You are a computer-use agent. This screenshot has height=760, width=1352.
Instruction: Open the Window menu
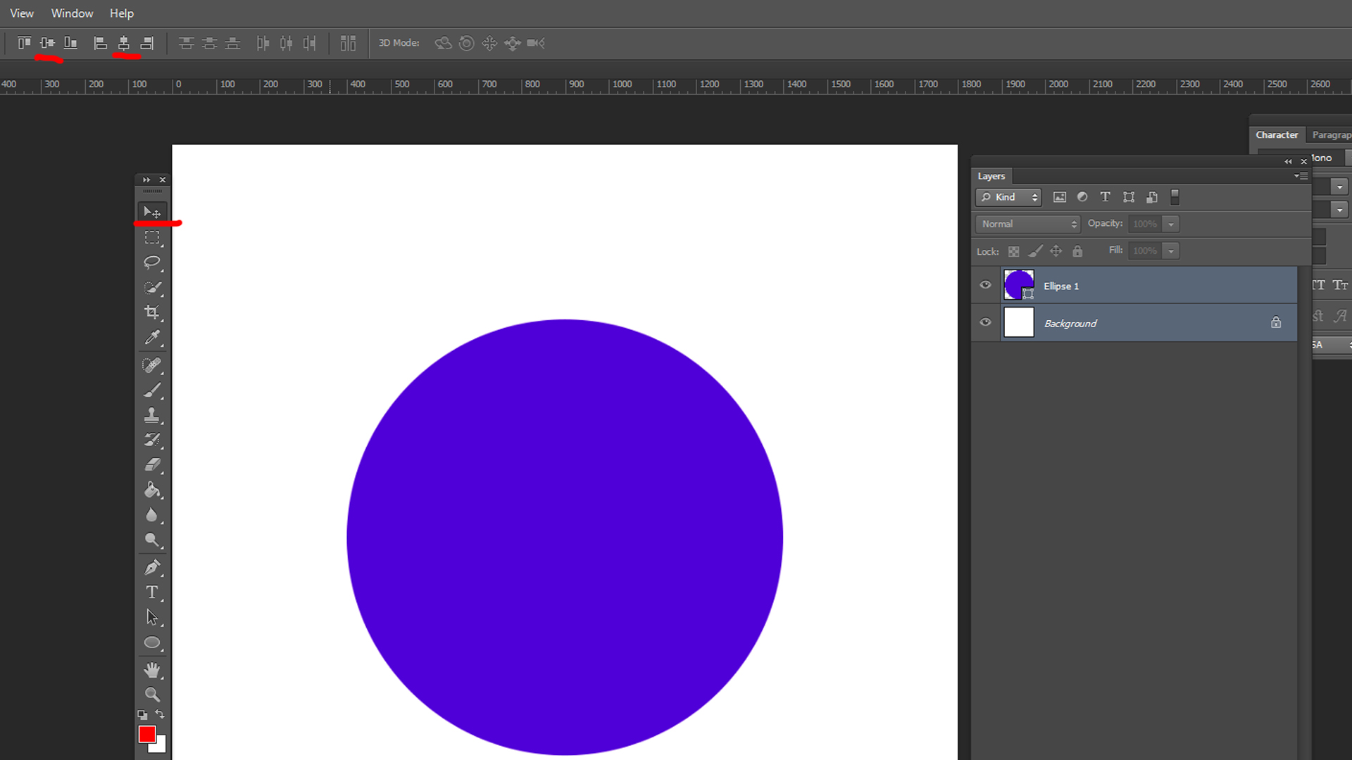coord(72,13)
